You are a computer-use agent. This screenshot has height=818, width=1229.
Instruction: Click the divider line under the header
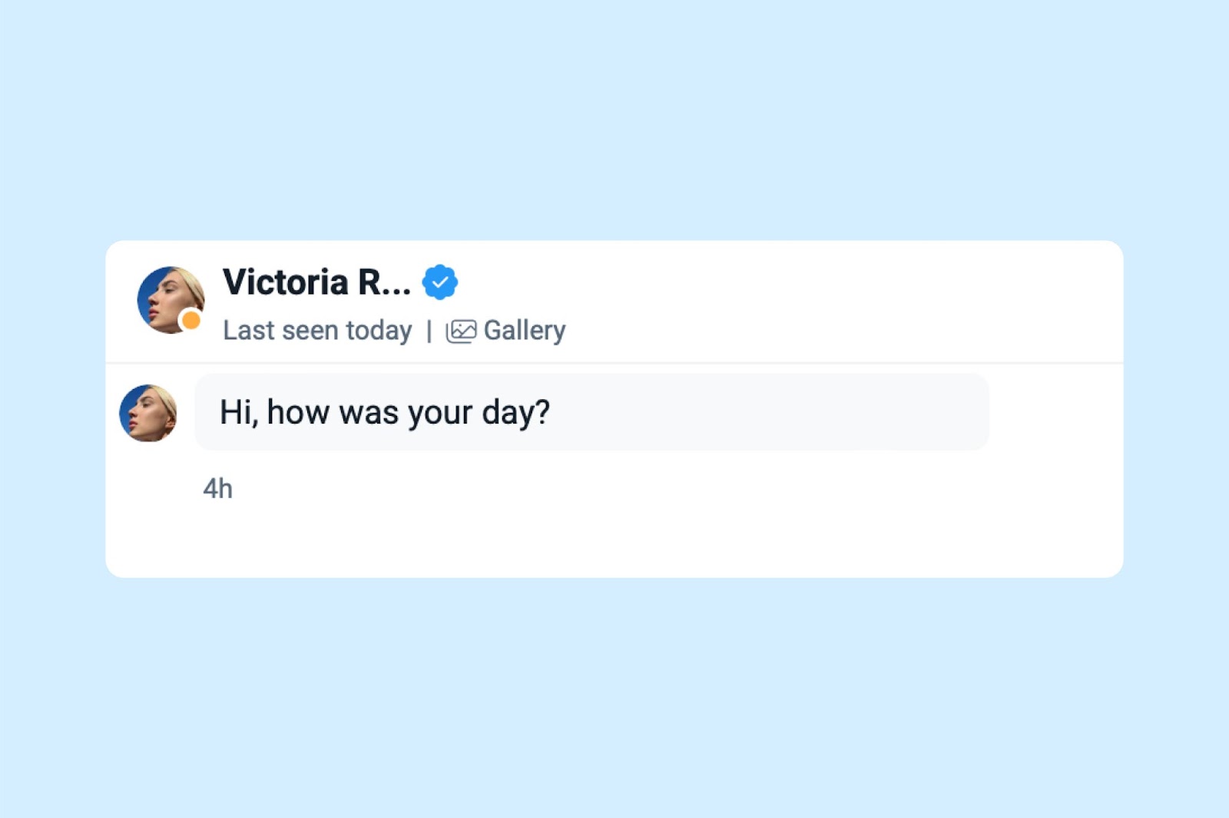[x=614, y=363]
